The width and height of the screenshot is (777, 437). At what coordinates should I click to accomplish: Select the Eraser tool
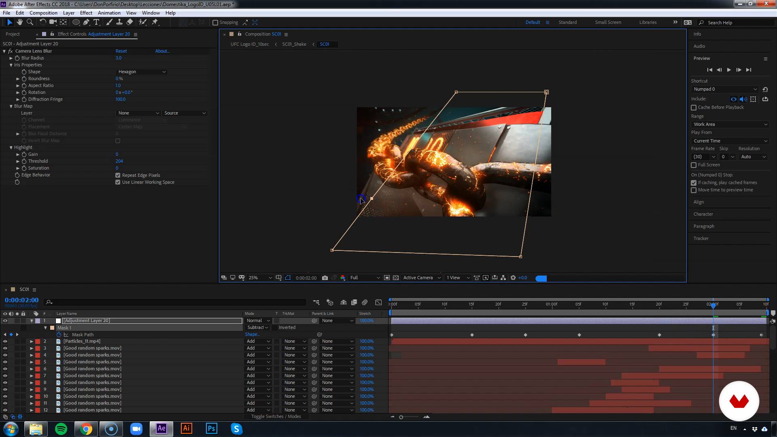pyautogui.click(x=129, y=22)
